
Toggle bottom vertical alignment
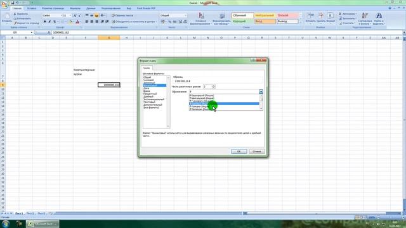[96, 15]
